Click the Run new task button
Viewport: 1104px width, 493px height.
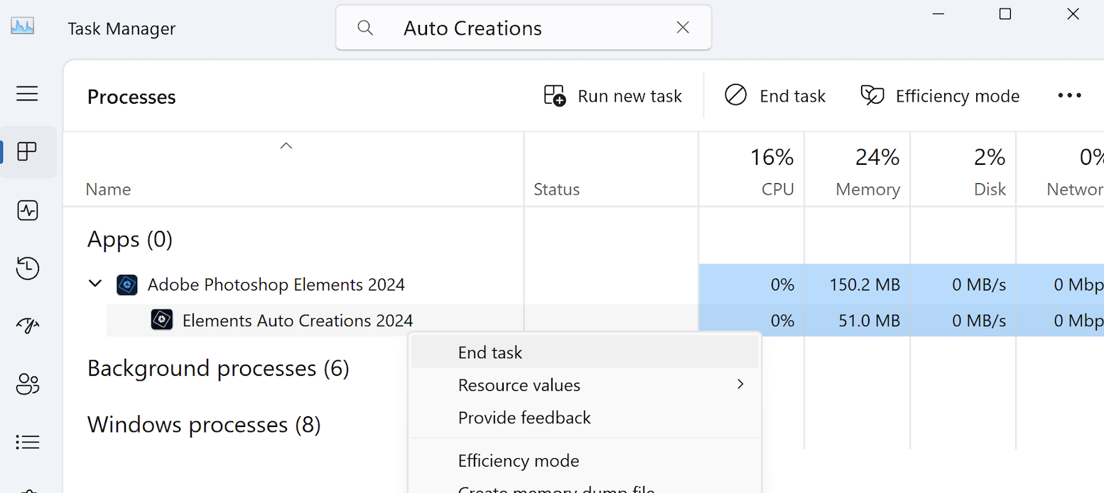(x=613, y=96)
